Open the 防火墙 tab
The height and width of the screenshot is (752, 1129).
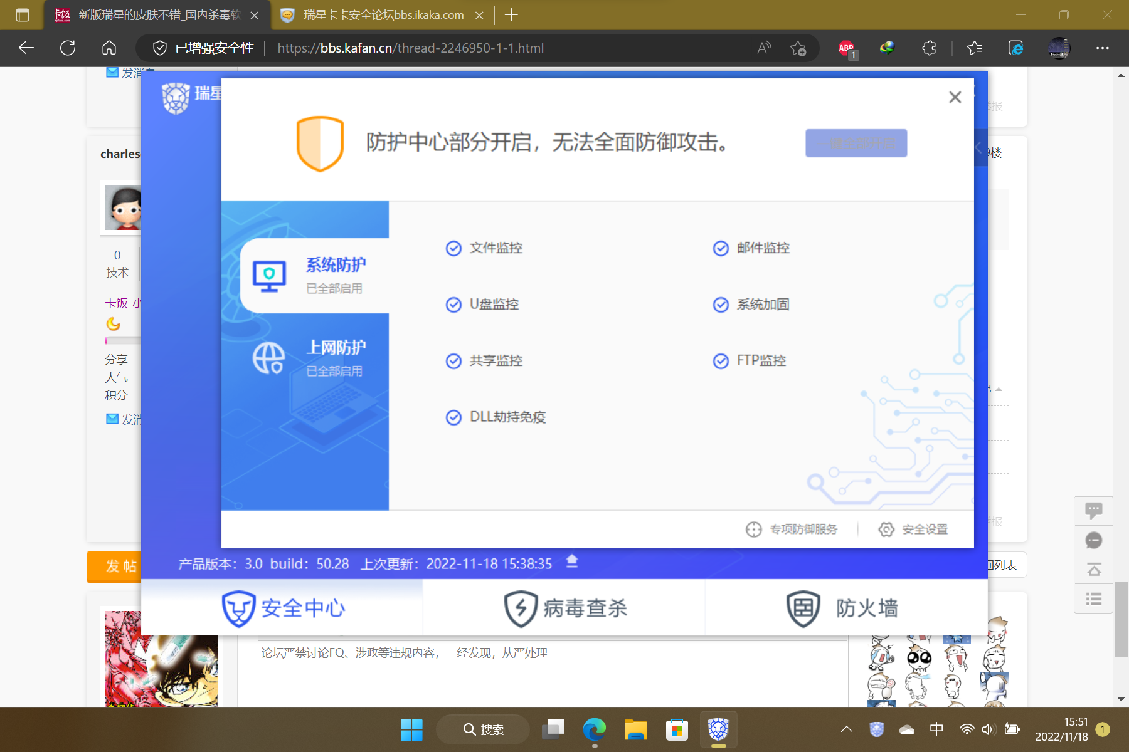847,607
